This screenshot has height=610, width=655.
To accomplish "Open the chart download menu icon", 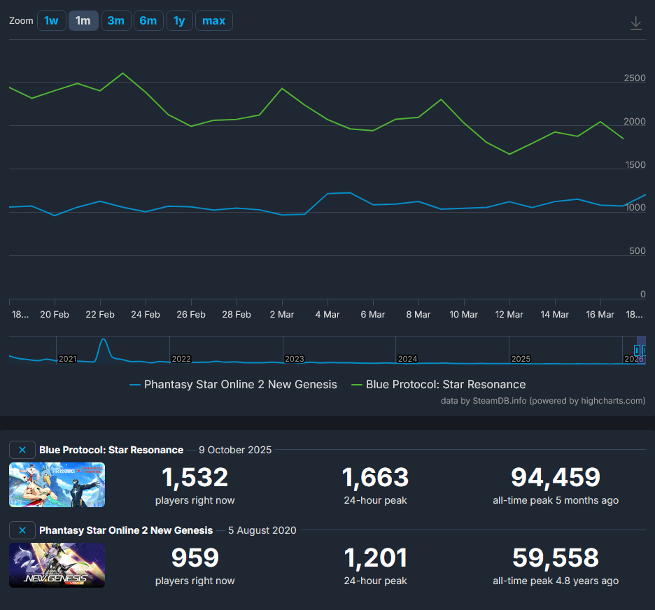I will [x=636, y=23].
